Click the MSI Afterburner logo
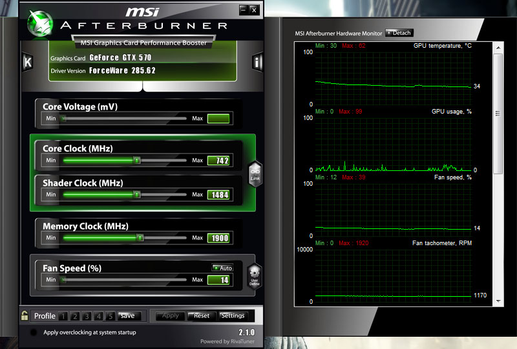 tap(40, 23)
